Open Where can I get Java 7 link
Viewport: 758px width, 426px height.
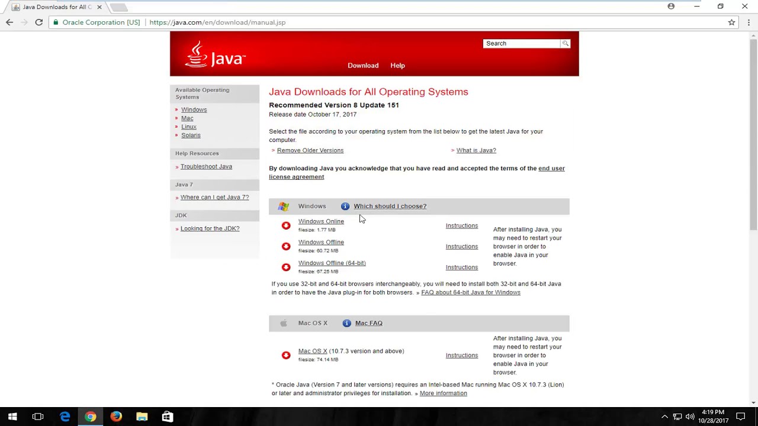tap(214, 197)
